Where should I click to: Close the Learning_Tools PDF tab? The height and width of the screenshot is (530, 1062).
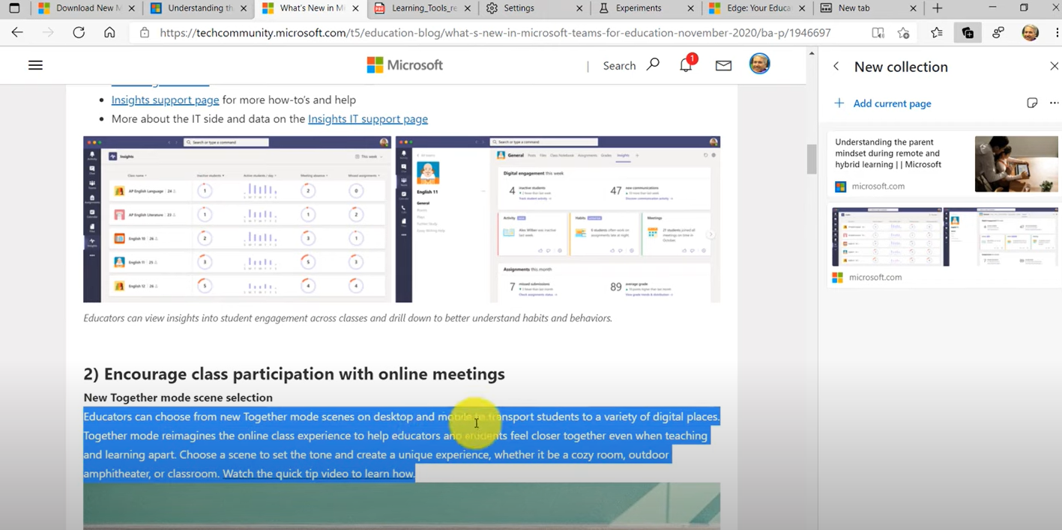(466, 8)
